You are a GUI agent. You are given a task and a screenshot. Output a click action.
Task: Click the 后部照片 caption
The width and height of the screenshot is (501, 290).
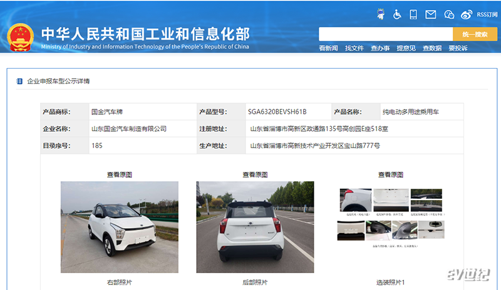coord(255,282)
